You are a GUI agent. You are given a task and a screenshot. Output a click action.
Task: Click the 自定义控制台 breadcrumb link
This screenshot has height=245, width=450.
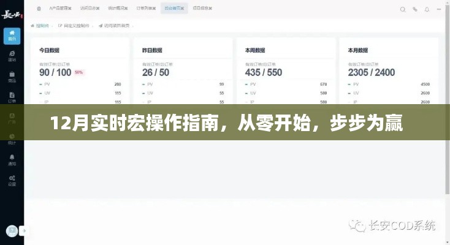pyautogui.click(x=75, y=26)
